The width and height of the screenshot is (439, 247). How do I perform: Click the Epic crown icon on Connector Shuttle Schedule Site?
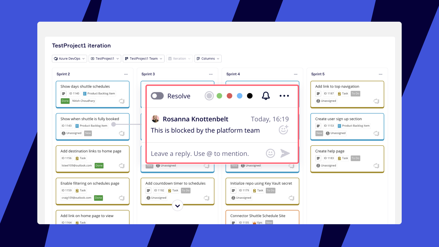click(x=254, y=222)
